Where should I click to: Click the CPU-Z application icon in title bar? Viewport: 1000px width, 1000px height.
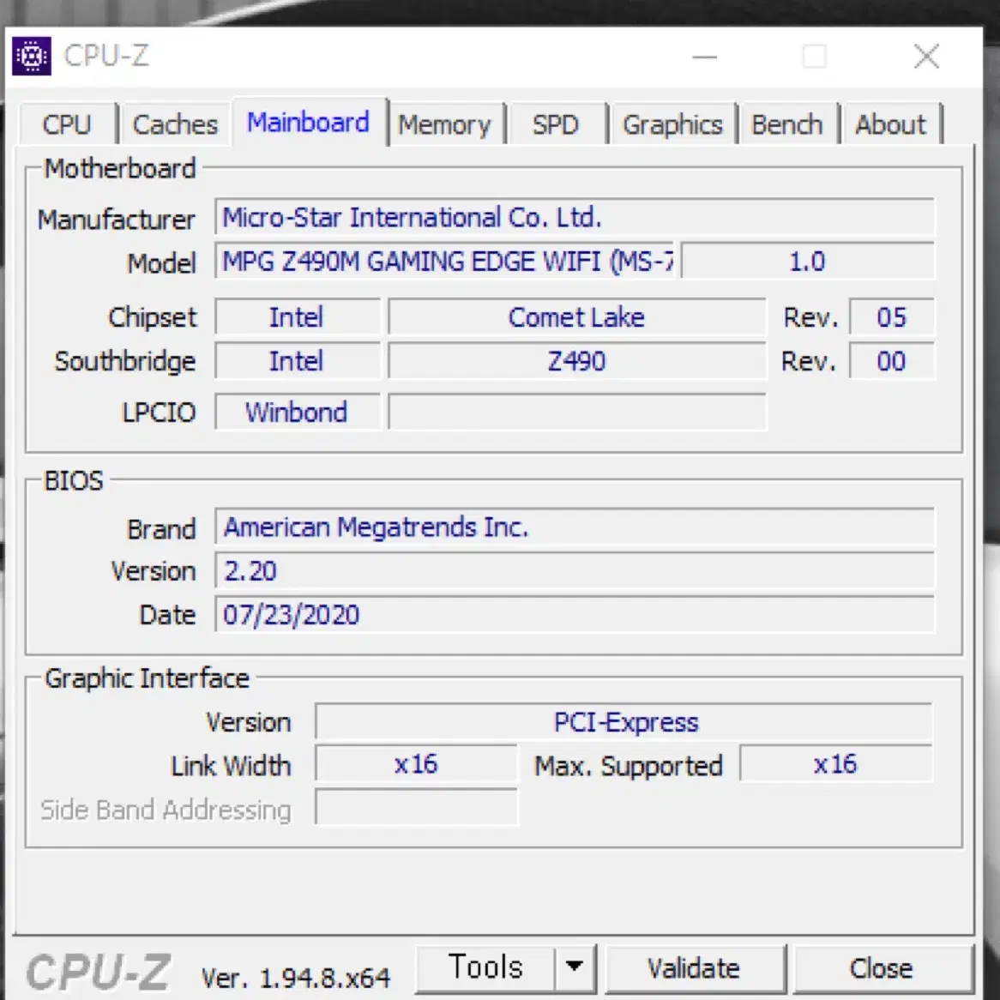(32, 56)
